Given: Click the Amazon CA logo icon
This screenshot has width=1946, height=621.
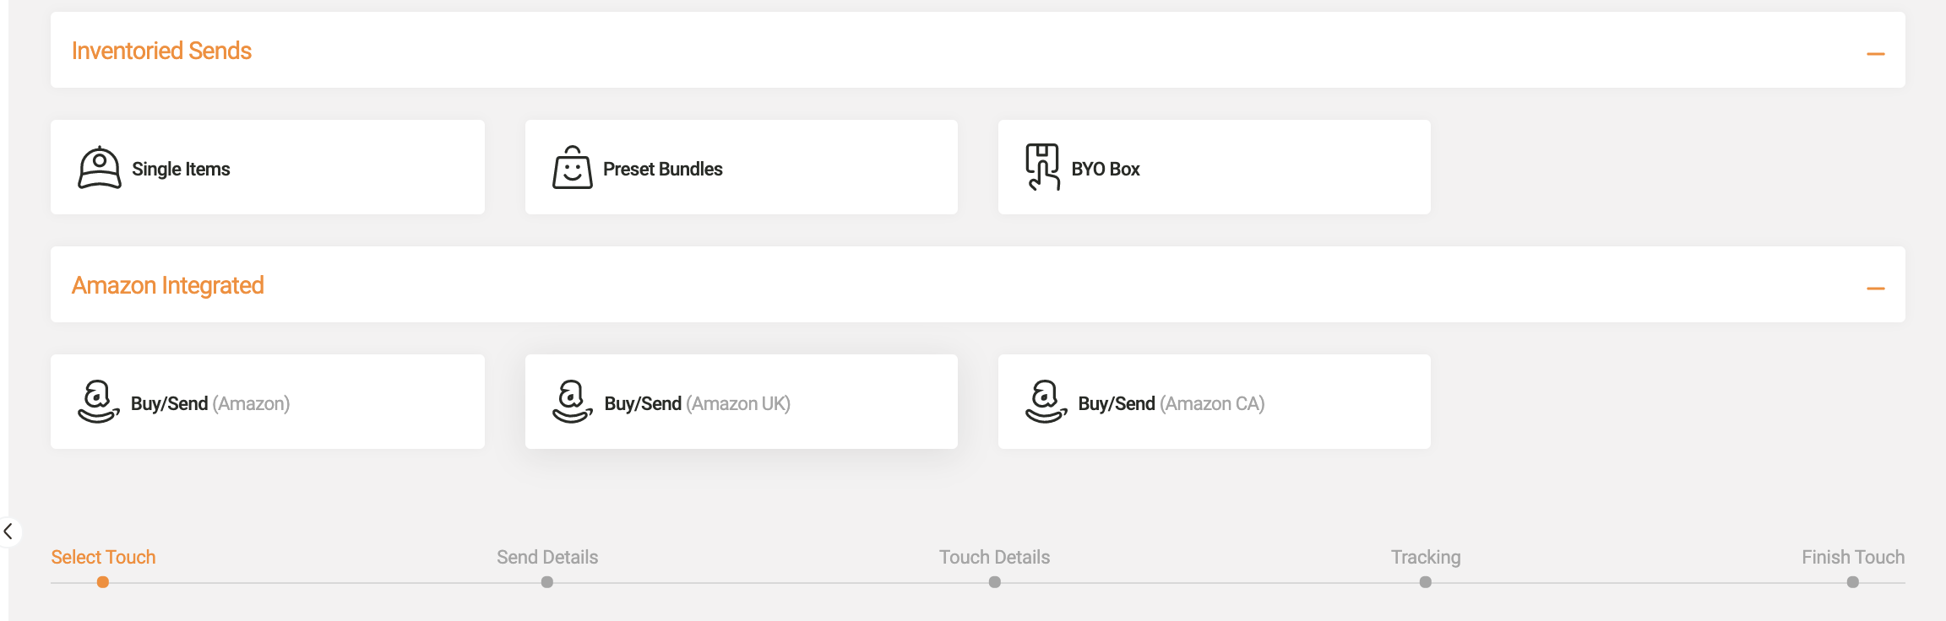Looking at the screenshot, I should click(x=1046, y=402).
